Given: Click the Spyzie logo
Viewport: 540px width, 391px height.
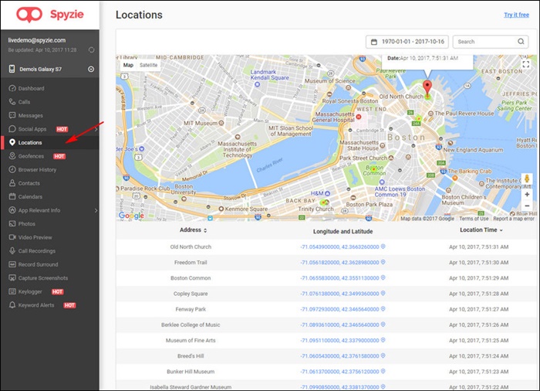Looking at the screenshot, I should [50, 15].
